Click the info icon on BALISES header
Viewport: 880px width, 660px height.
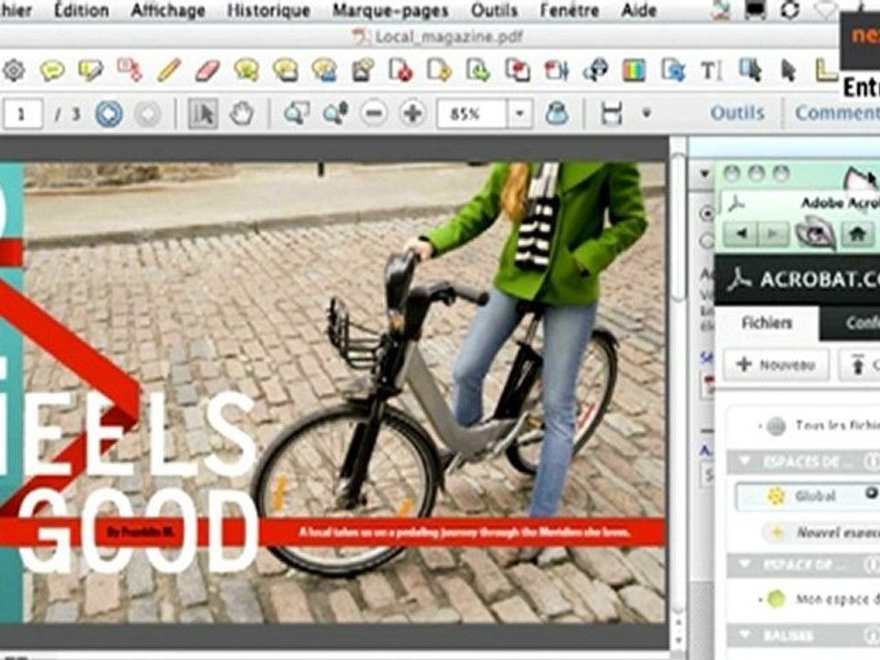click(873, 634)
